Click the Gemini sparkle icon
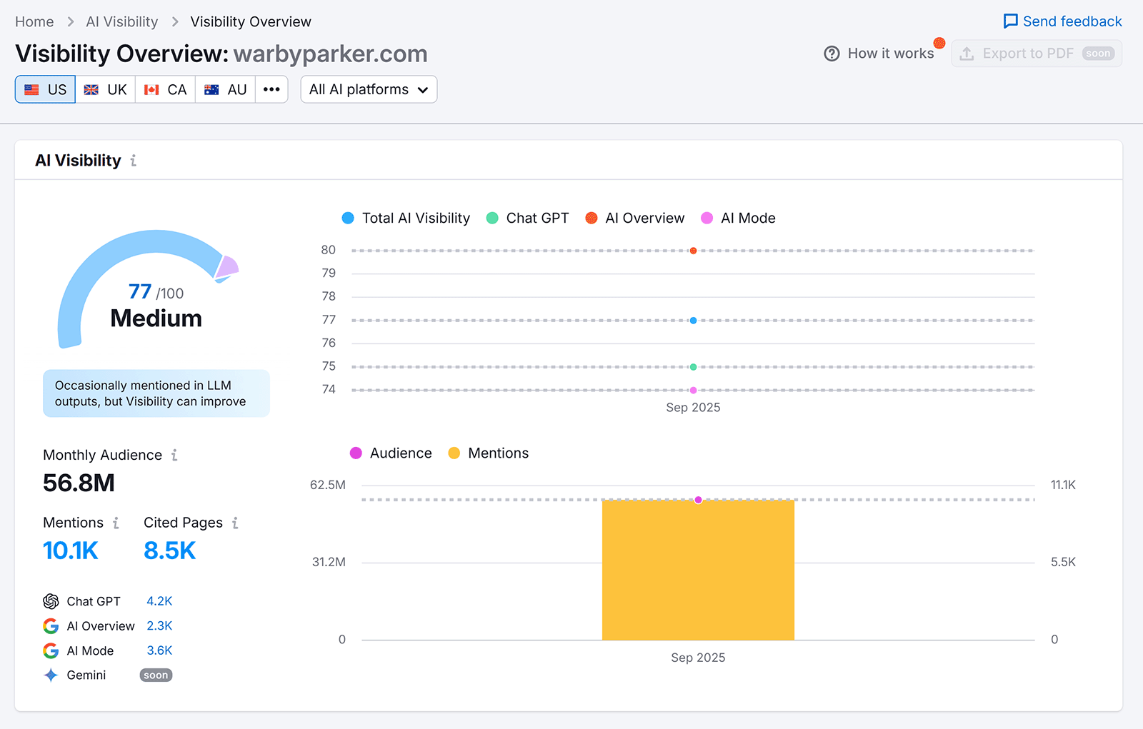 pyautogui.click(x=51, y=675)
